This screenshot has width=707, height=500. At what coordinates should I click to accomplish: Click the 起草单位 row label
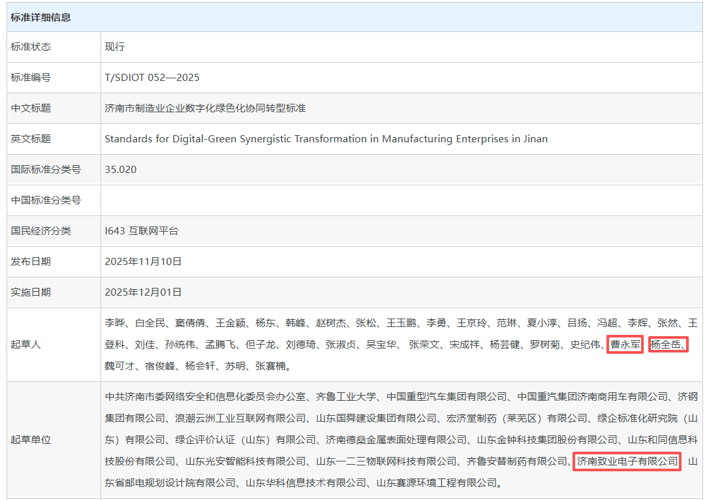point(31,440)
